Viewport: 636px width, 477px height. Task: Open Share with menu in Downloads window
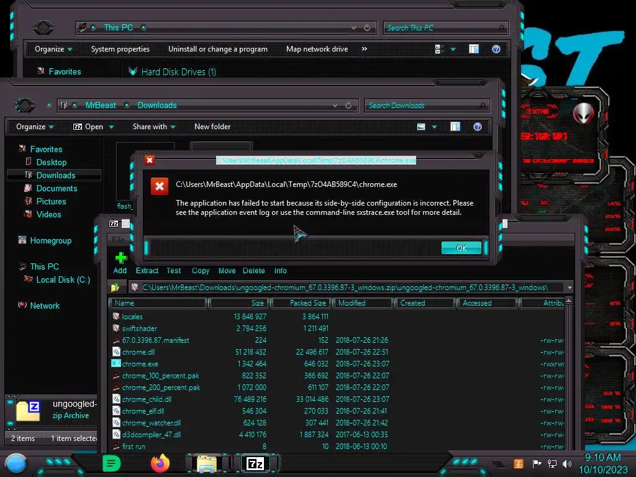(154, 127)
